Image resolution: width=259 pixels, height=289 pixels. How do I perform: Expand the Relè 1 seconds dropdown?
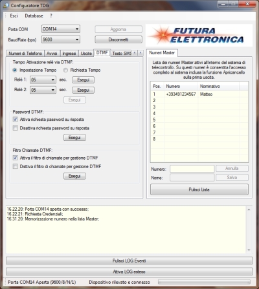43,80
